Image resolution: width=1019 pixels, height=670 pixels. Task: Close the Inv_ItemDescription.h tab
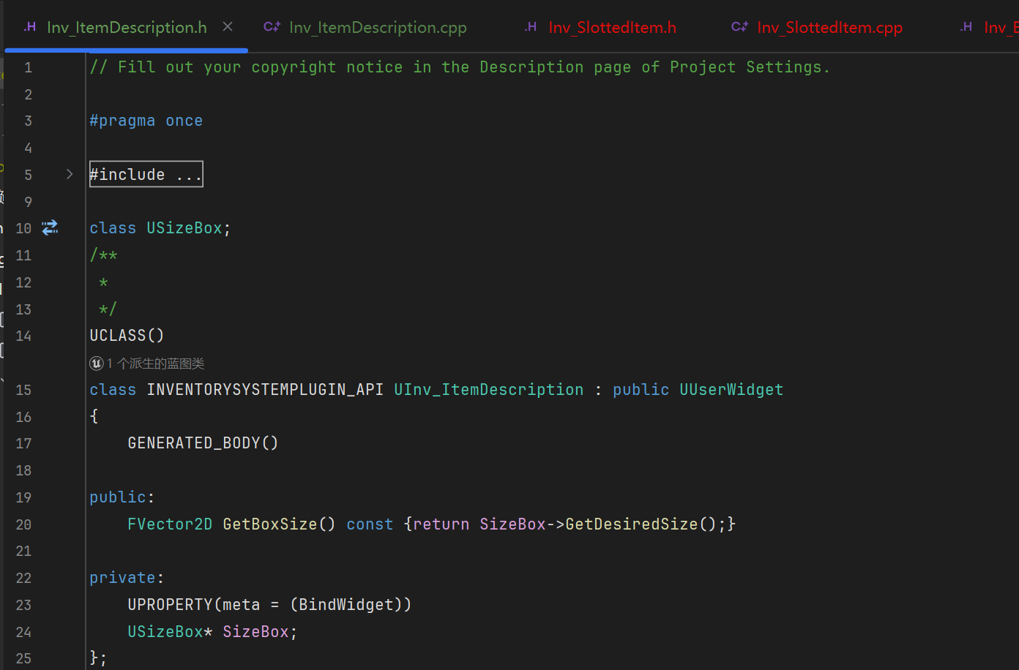point(228,27)
